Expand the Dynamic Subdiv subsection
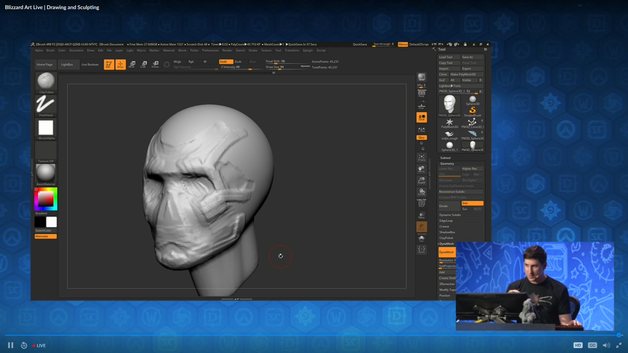Viewport: 628px width, 353px height. [x=450, y=215]
